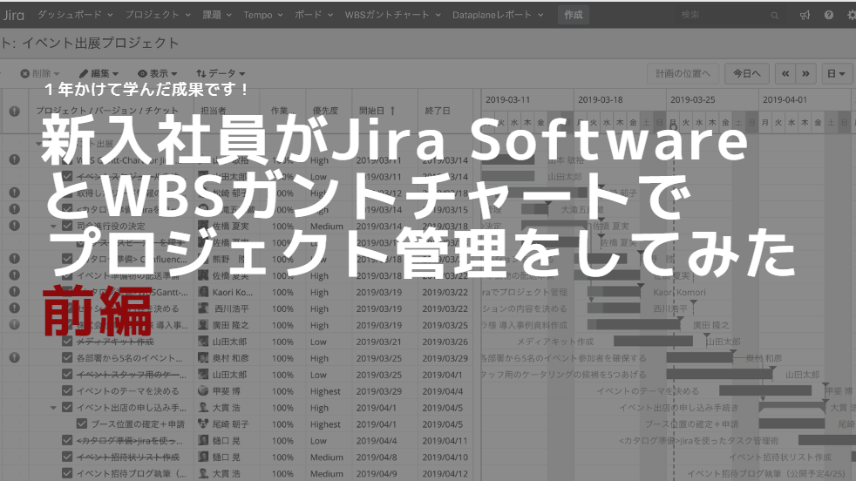Click avatar of 西川浩平
Screen dimensions: 856x481
203,308
